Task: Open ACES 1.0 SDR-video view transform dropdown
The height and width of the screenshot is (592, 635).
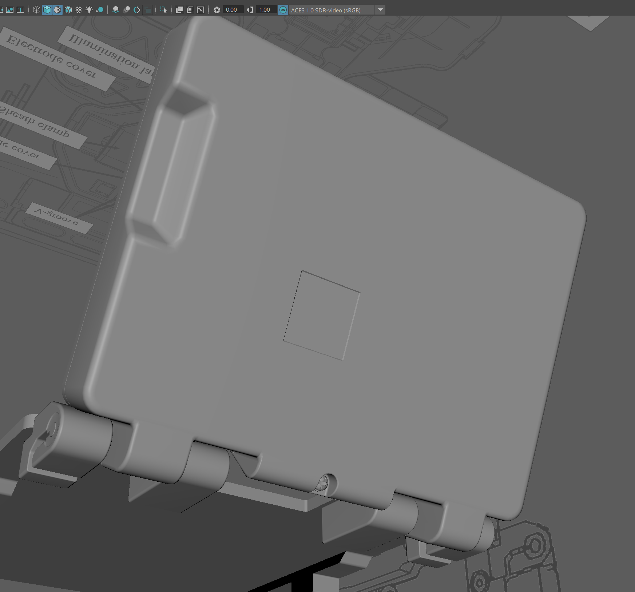Action: pyautogui.click(x=380, y=10)
